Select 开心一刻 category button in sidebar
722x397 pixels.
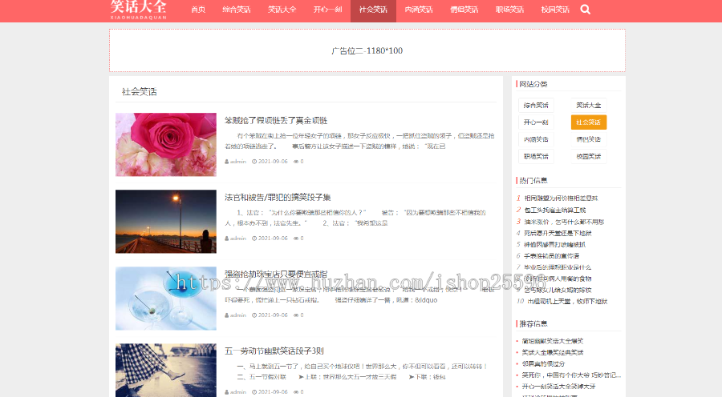536,122
